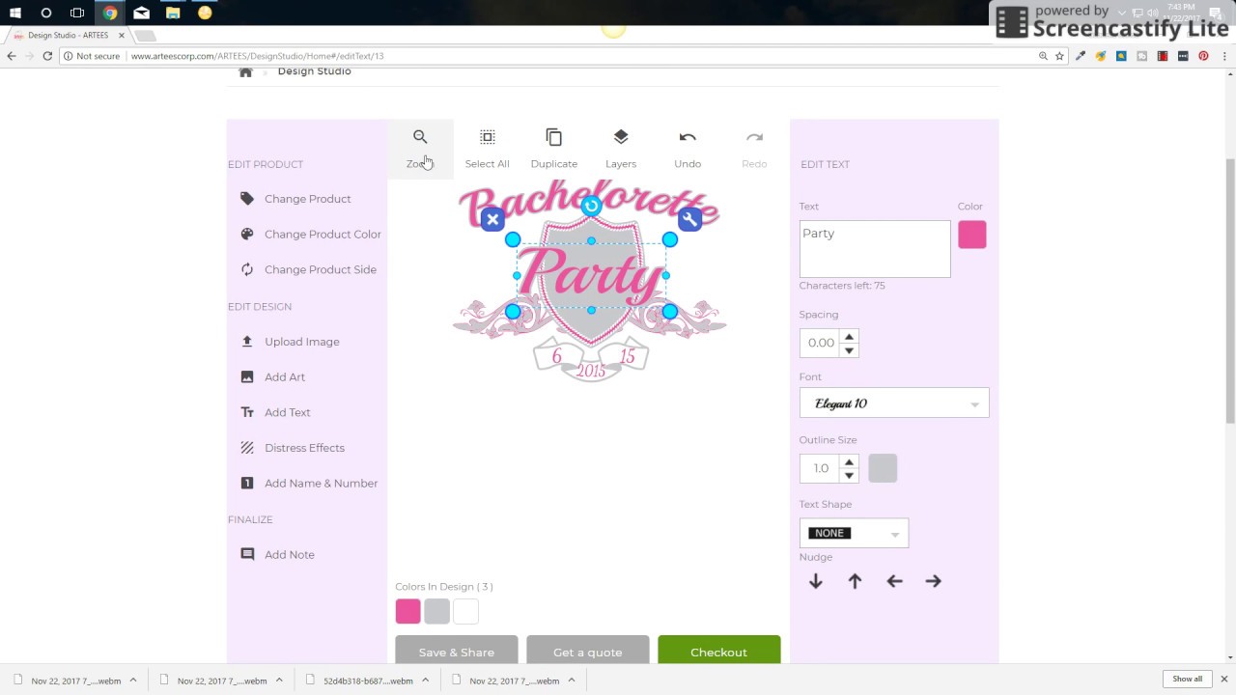
Task: Click the Add Art picture icon
Action: tap(247, 376)
